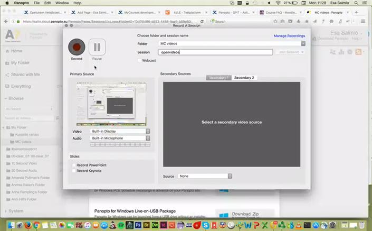This screenshot has height=231, width=372.
Task: Open the Apple menu
Action: pyautogui.click(x=7, y=3)
